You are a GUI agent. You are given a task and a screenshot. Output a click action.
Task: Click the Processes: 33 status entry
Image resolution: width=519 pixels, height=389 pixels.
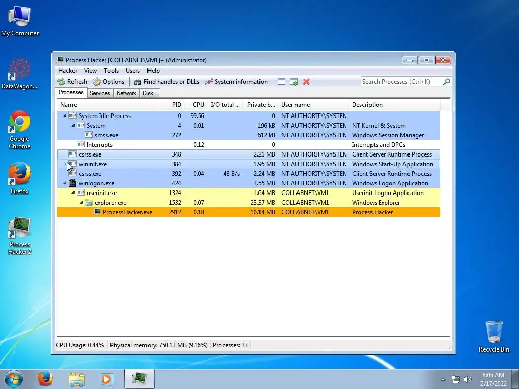click(x=231, y=345)
